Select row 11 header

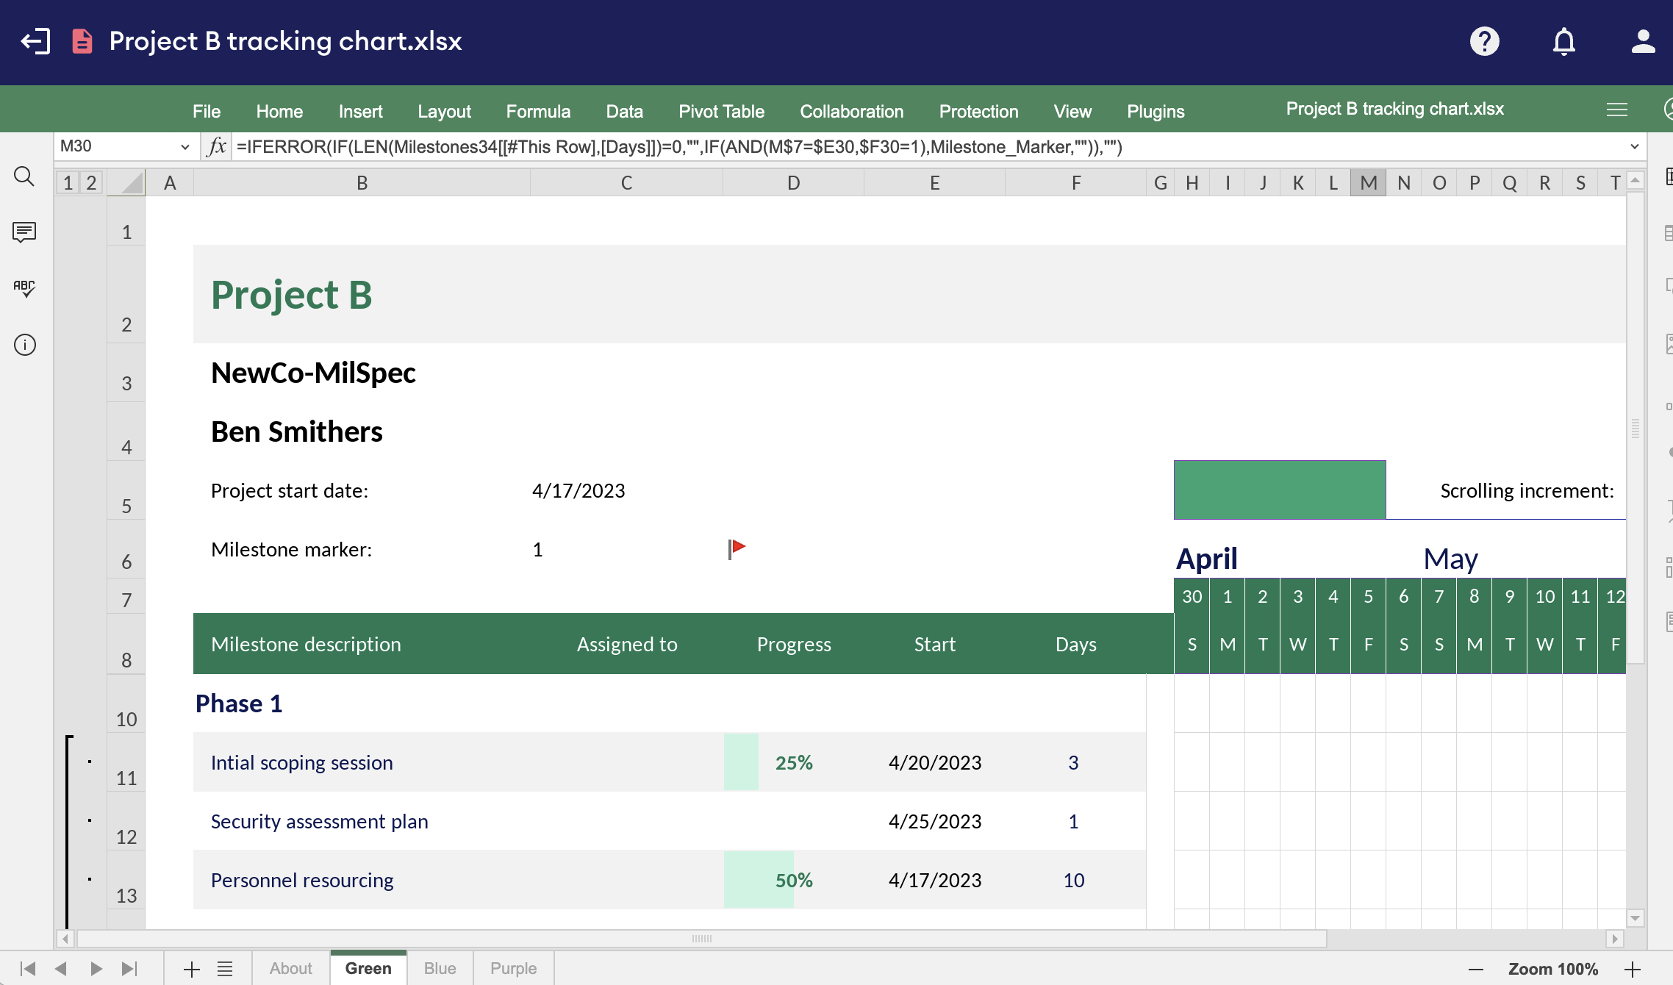point(126,762)
